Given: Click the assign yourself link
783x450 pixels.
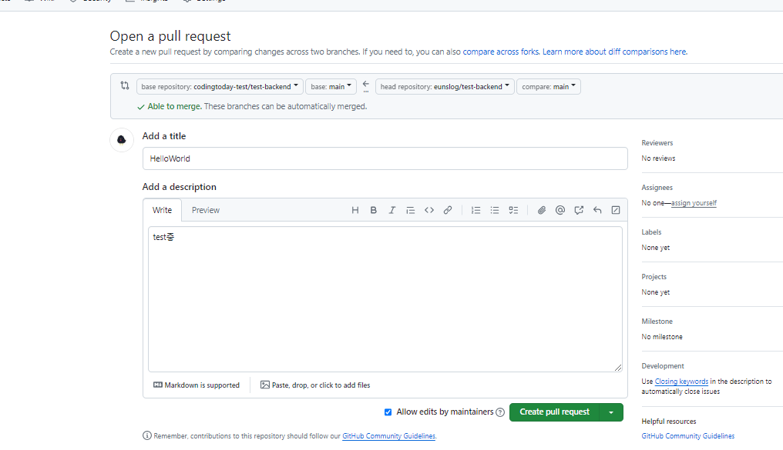Looking at the screenshot, I should click(694, 203).
